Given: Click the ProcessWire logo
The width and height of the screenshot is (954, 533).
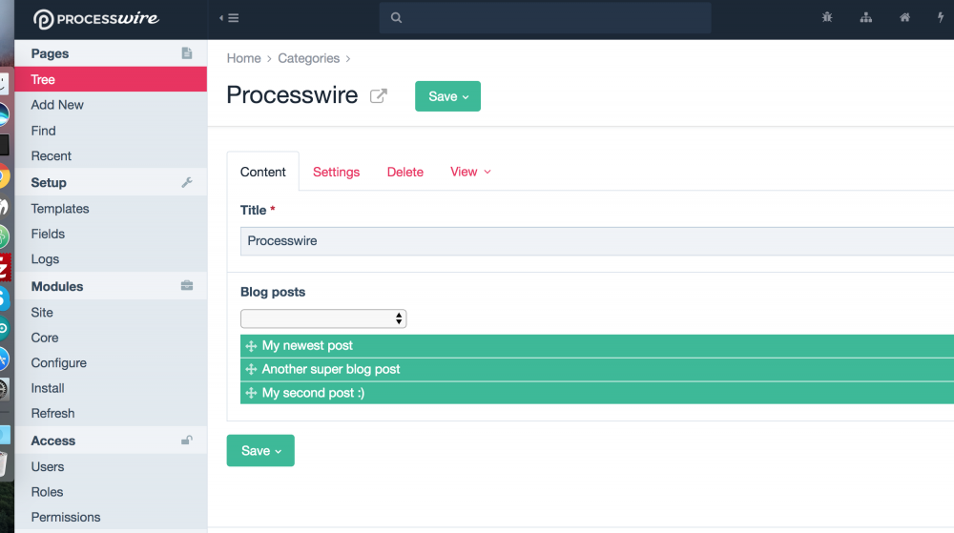Looking at the screenshot, I should click(x=95, y=19).
